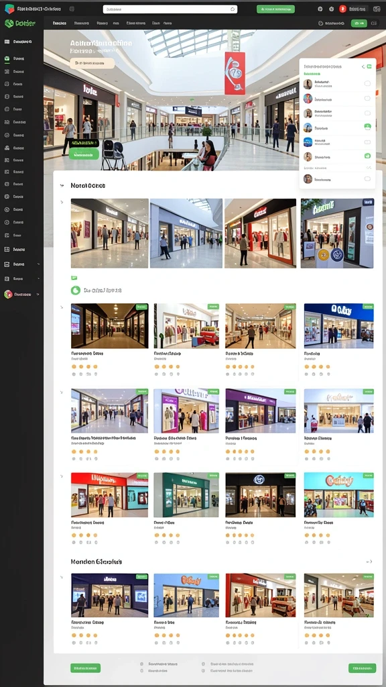The height and width of the screenshot is (687, 386).
Task: Select the round green icon beside second section heading
Action: [x=76, y=290]
